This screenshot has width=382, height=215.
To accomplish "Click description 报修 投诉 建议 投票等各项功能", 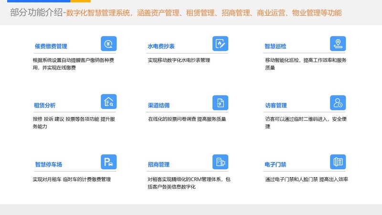I will pyautogui.click(x=74, y=123).
